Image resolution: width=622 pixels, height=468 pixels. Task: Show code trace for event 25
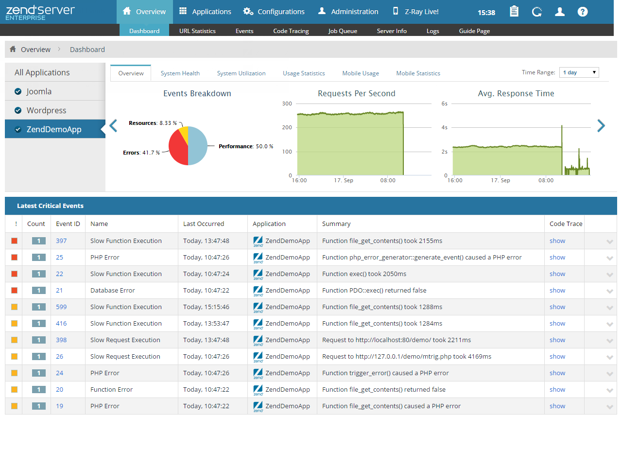coord(557,257)
